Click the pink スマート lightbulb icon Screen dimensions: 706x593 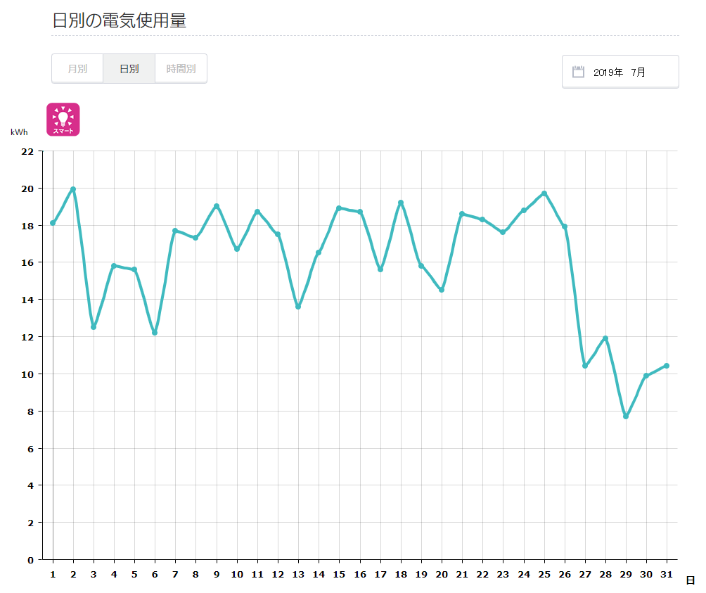click(63, 120)
